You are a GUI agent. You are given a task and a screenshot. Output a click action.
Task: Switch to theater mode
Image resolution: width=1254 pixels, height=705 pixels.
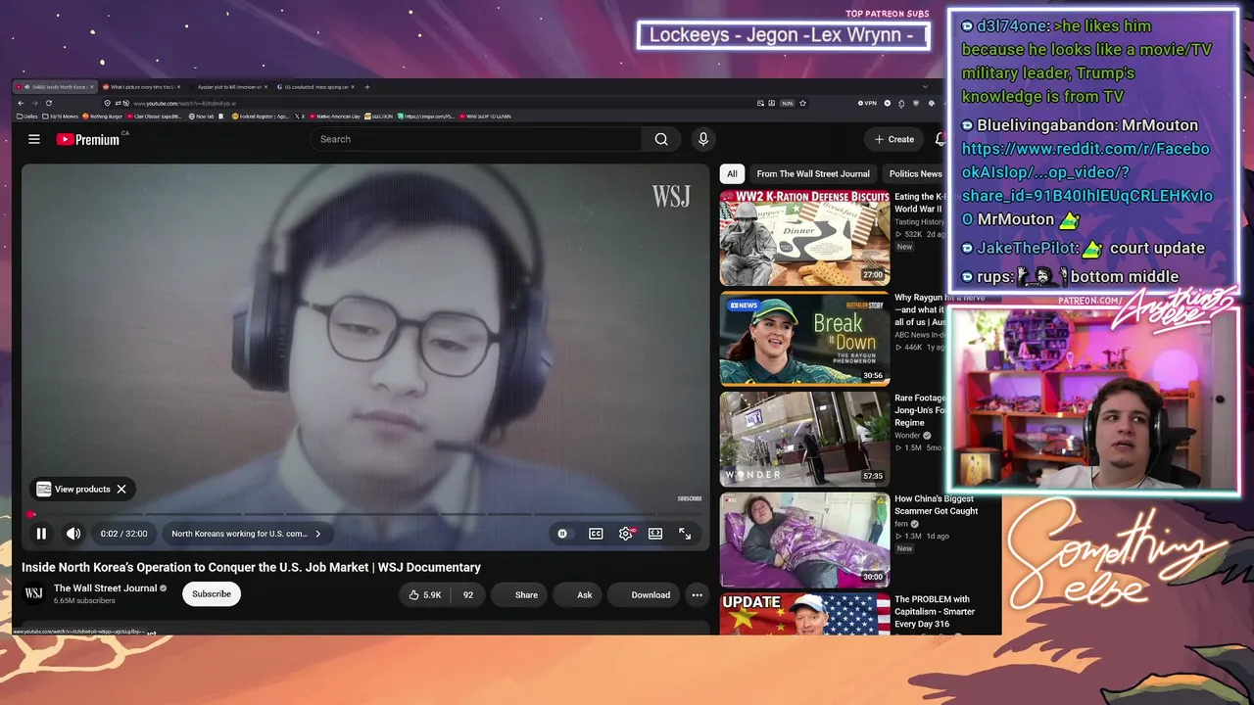point(655,534)
